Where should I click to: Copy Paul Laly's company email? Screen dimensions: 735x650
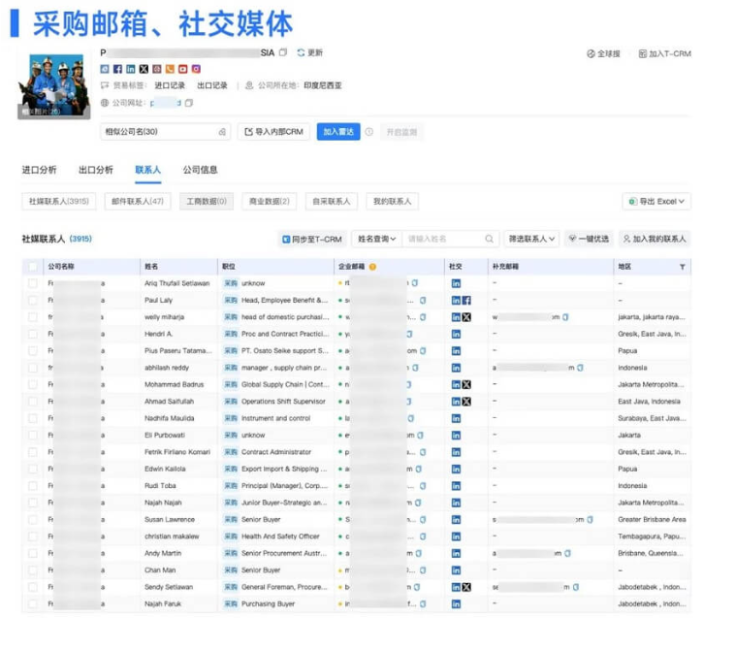tap(423, 300)
